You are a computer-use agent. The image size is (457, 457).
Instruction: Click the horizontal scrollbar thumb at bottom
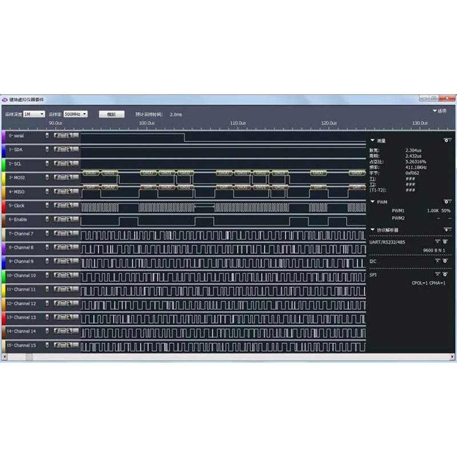pyautogui.click(x=29, y=356)
